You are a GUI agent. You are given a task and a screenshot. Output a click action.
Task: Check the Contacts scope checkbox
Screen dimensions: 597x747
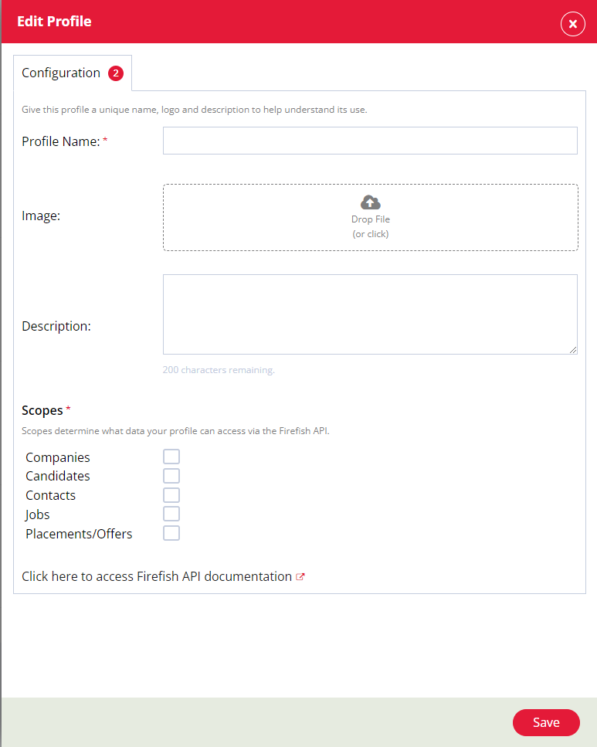click(171, 495)
